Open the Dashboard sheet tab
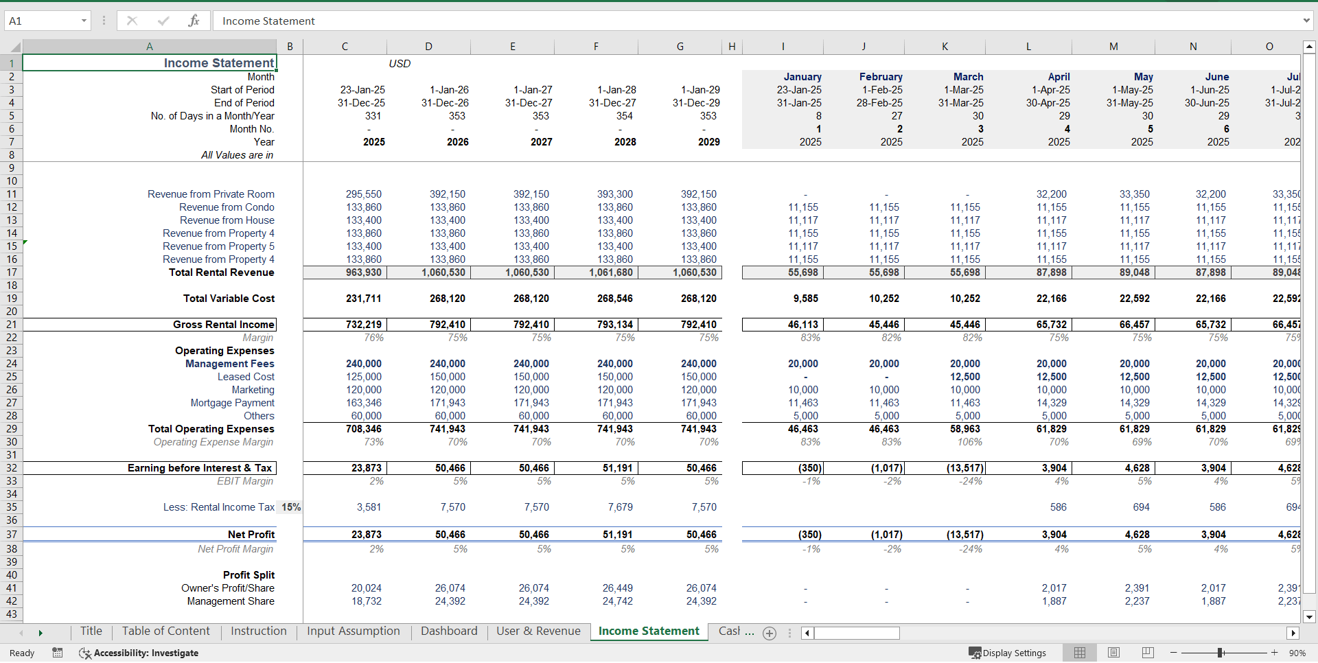The image size is (1318, 663). point(449,631)
